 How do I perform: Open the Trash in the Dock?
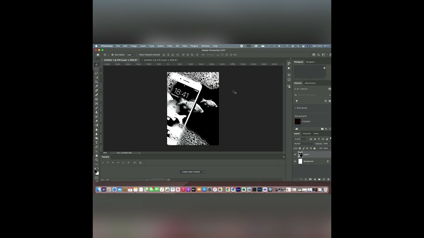click(326, 189)
